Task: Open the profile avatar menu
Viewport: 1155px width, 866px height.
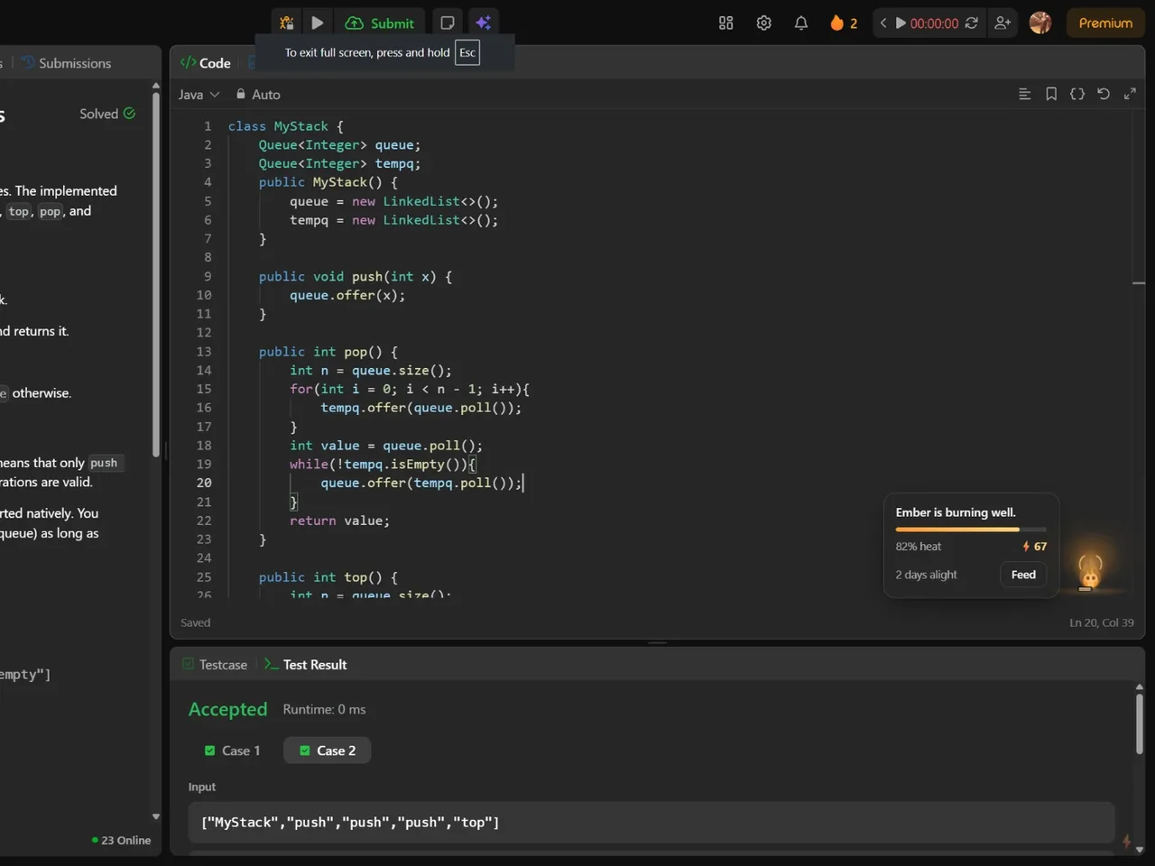Action: (x=1040, y=23)
